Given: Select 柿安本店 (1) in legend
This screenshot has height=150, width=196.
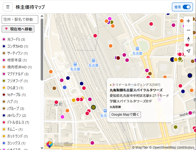Looking at the screenshot, I should tap(14, 60).
